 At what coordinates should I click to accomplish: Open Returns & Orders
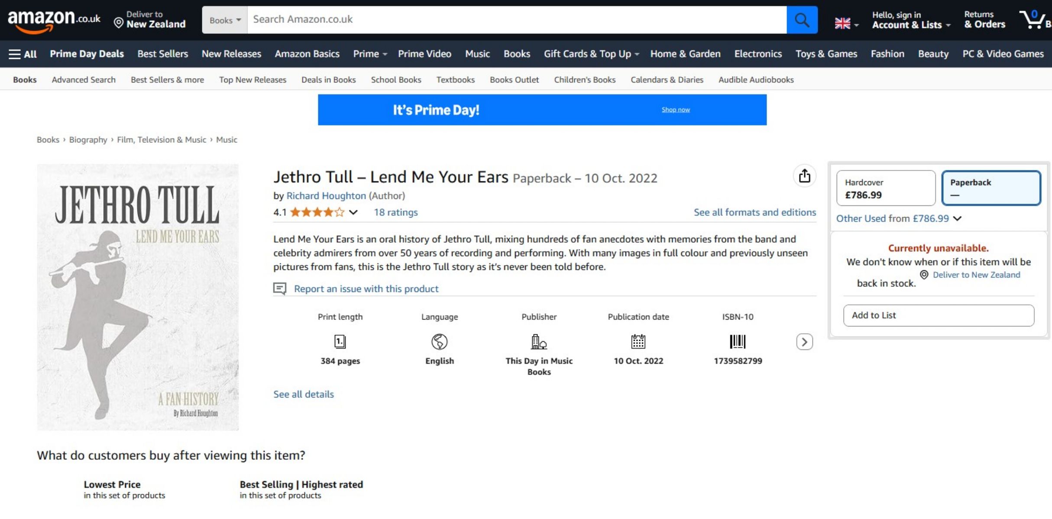pos(984,20)
